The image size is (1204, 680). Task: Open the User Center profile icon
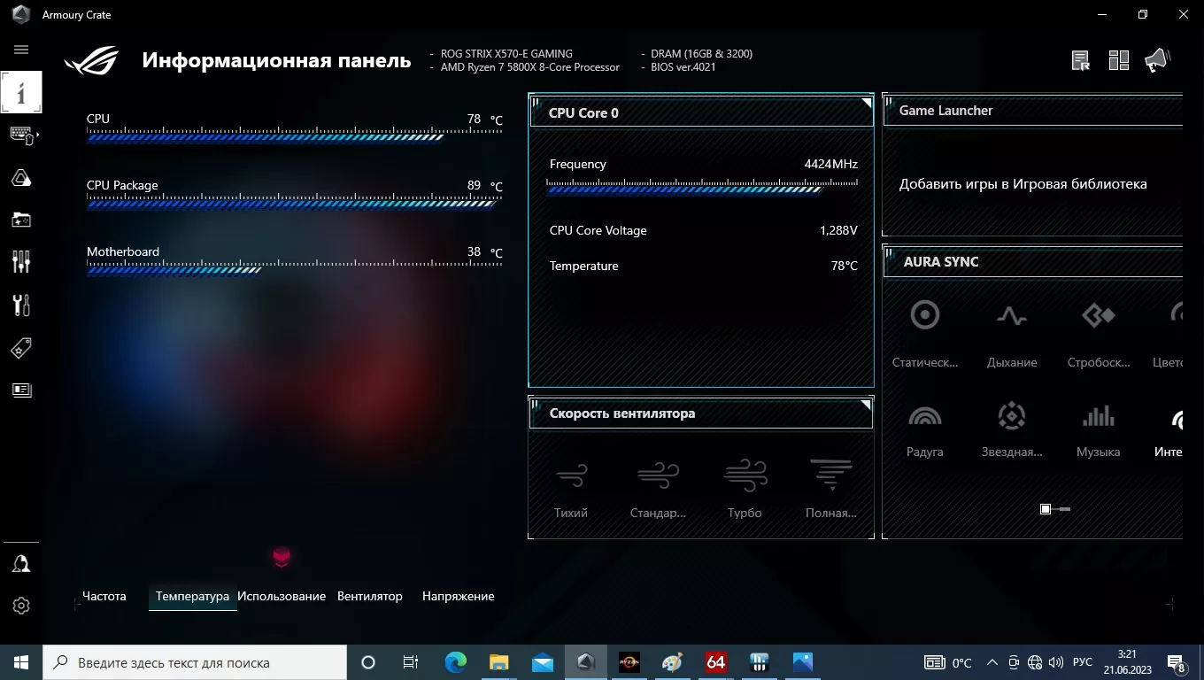point(21,564)
